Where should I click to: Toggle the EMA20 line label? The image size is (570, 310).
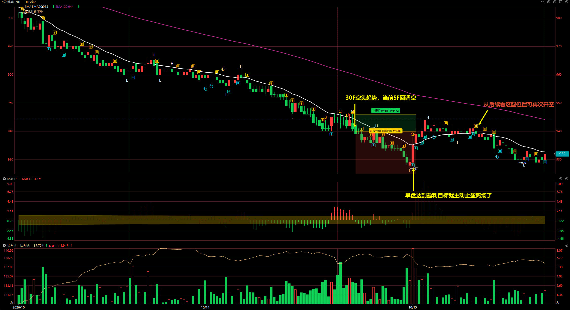tap(40, 7)
